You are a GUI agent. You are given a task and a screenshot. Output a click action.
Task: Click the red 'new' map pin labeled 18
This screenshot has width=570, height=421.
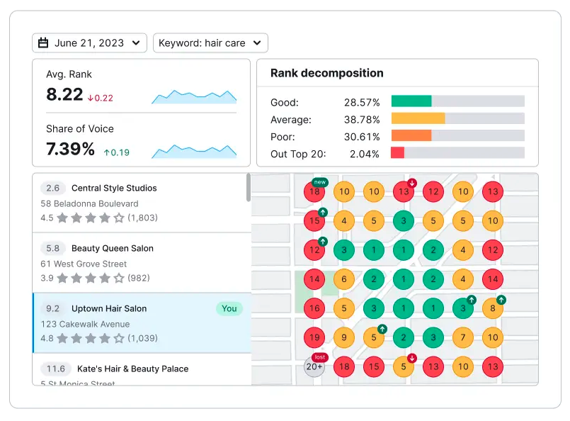pyautogui.click(x=314, y=191)
